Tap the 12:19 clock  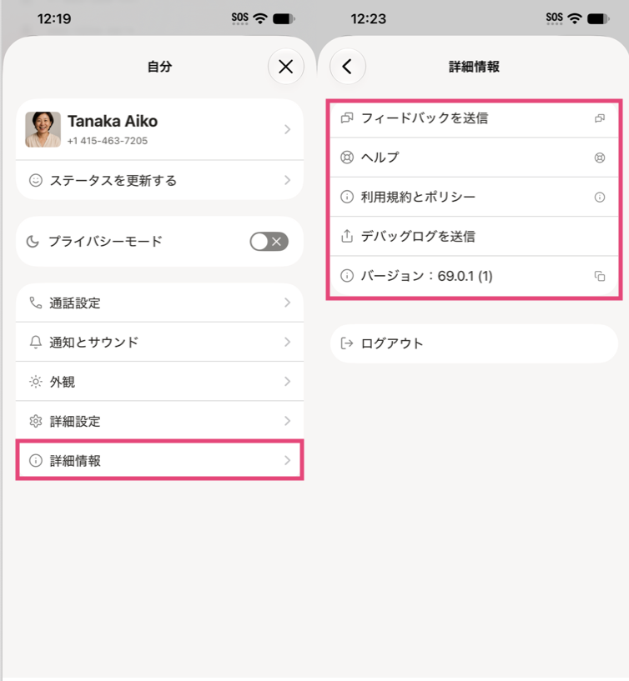pos(54,18)
